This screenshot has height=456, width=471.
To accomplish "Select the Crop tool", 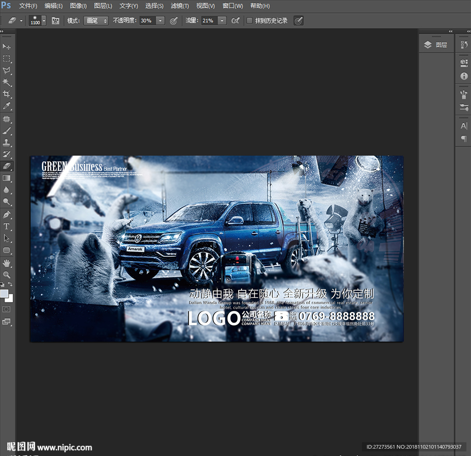I will (x=7, y=94).
